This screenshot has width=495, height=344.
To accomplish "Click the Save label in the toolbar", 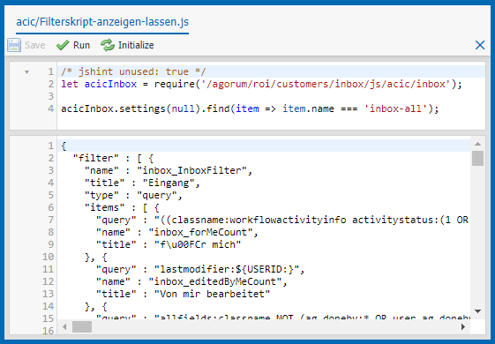I will pyautogui.click(x=35, y=45).
